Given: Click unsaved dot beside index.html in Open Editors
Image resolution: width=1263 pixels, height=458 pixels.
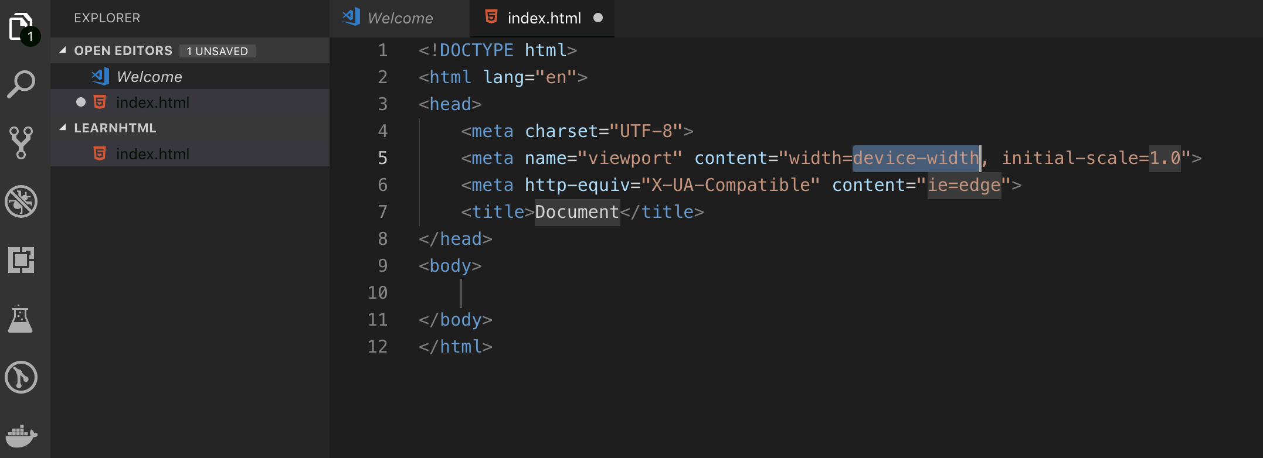Looking at the screenshot, I should 81,102.
